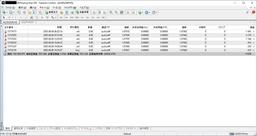Expand the periodicity clock dropdown
Image resolution: width=257 pixels, height=136 pixels.
pyautogui.click(x=150, y=12)
